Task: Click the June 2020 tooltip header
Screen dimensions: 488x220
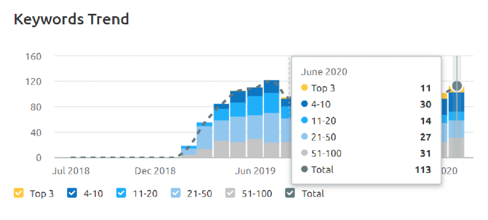Action: point(324,72)
